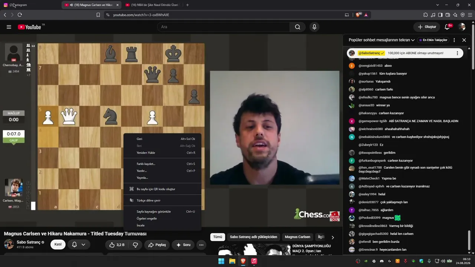475x267 pixels.
Task: Open 'En Etkin Takipçiler' chip
Action: (x=433, y=40)
